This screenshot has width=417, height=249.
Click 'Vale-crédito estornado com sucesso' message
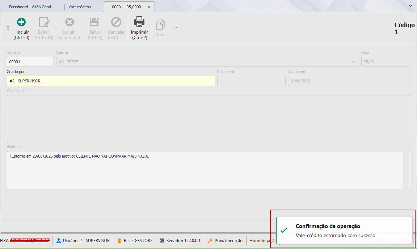tap(335, 236)
